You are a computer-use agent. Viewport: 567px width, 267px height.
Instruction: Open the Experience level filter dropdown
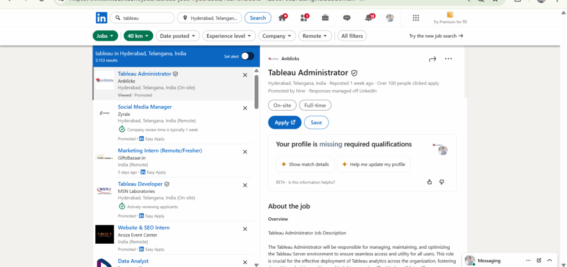(x=229, y=36)
